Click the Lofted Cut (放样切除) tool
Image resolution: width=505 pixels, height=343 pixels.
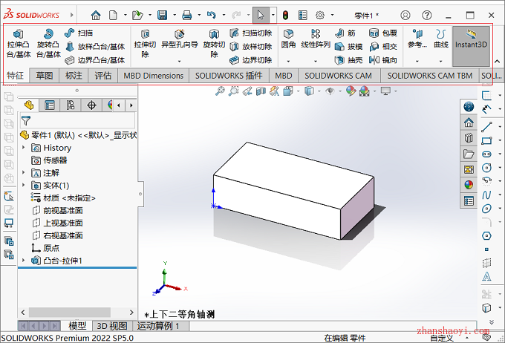251,47
